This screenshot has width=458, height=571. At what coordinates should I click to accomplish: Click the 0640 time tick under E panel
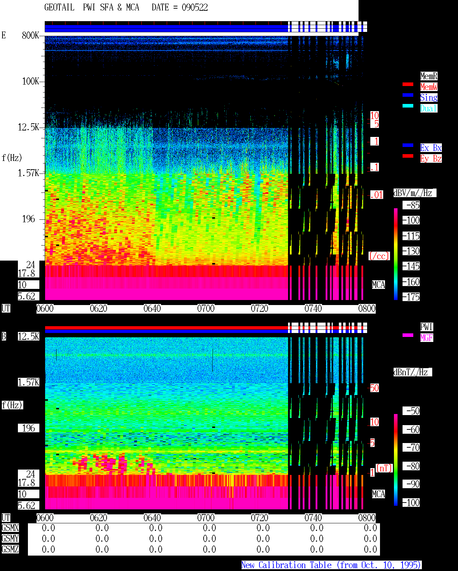[x=152, y=308]
